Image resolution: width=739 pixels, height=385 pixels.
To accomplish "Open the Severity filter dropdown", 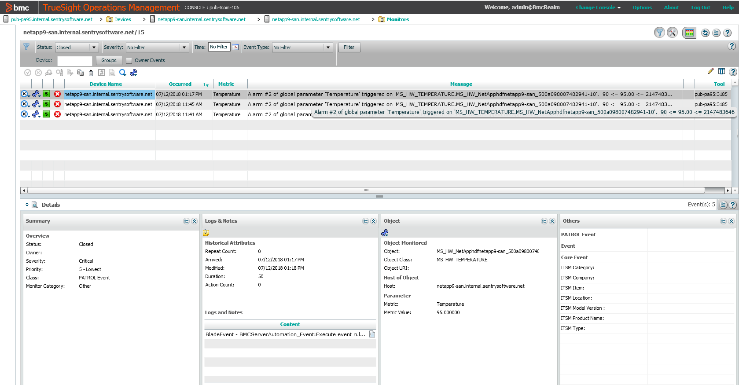I will click(184, 48).
